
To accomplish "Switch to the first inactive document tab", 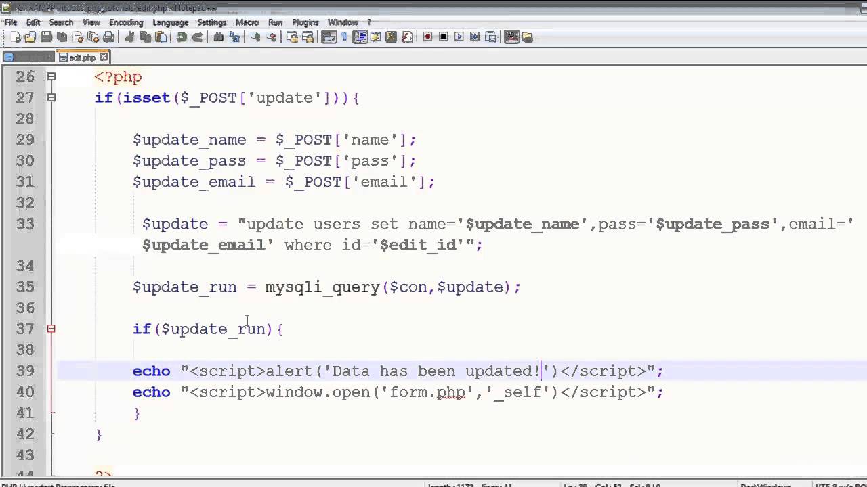I will coord(28,57).
